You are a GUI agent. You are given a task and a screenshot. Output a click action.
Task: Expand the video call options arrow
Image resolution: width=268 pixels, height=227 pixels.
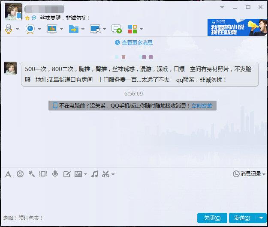click(x=39, y=29)
